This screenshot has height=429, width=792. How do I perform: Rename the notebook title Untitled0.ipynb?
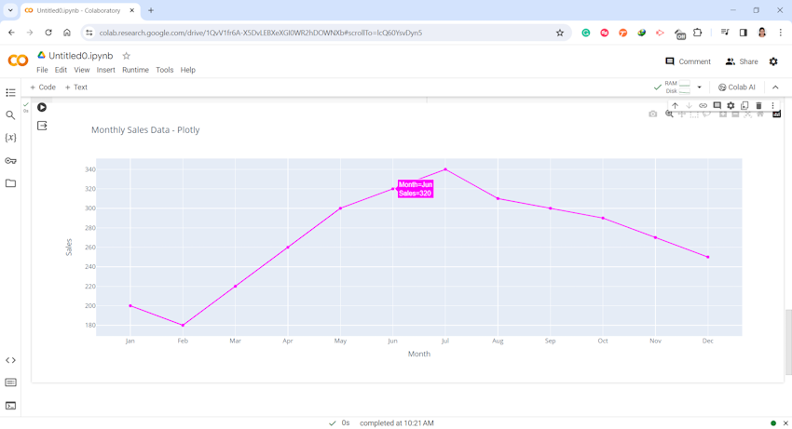(81, 56)
